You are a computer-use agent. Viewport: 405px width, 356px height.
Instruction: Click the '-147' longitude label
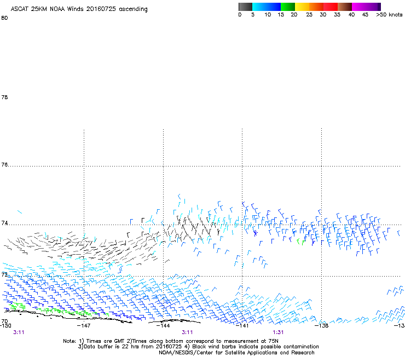pos(84,325)
